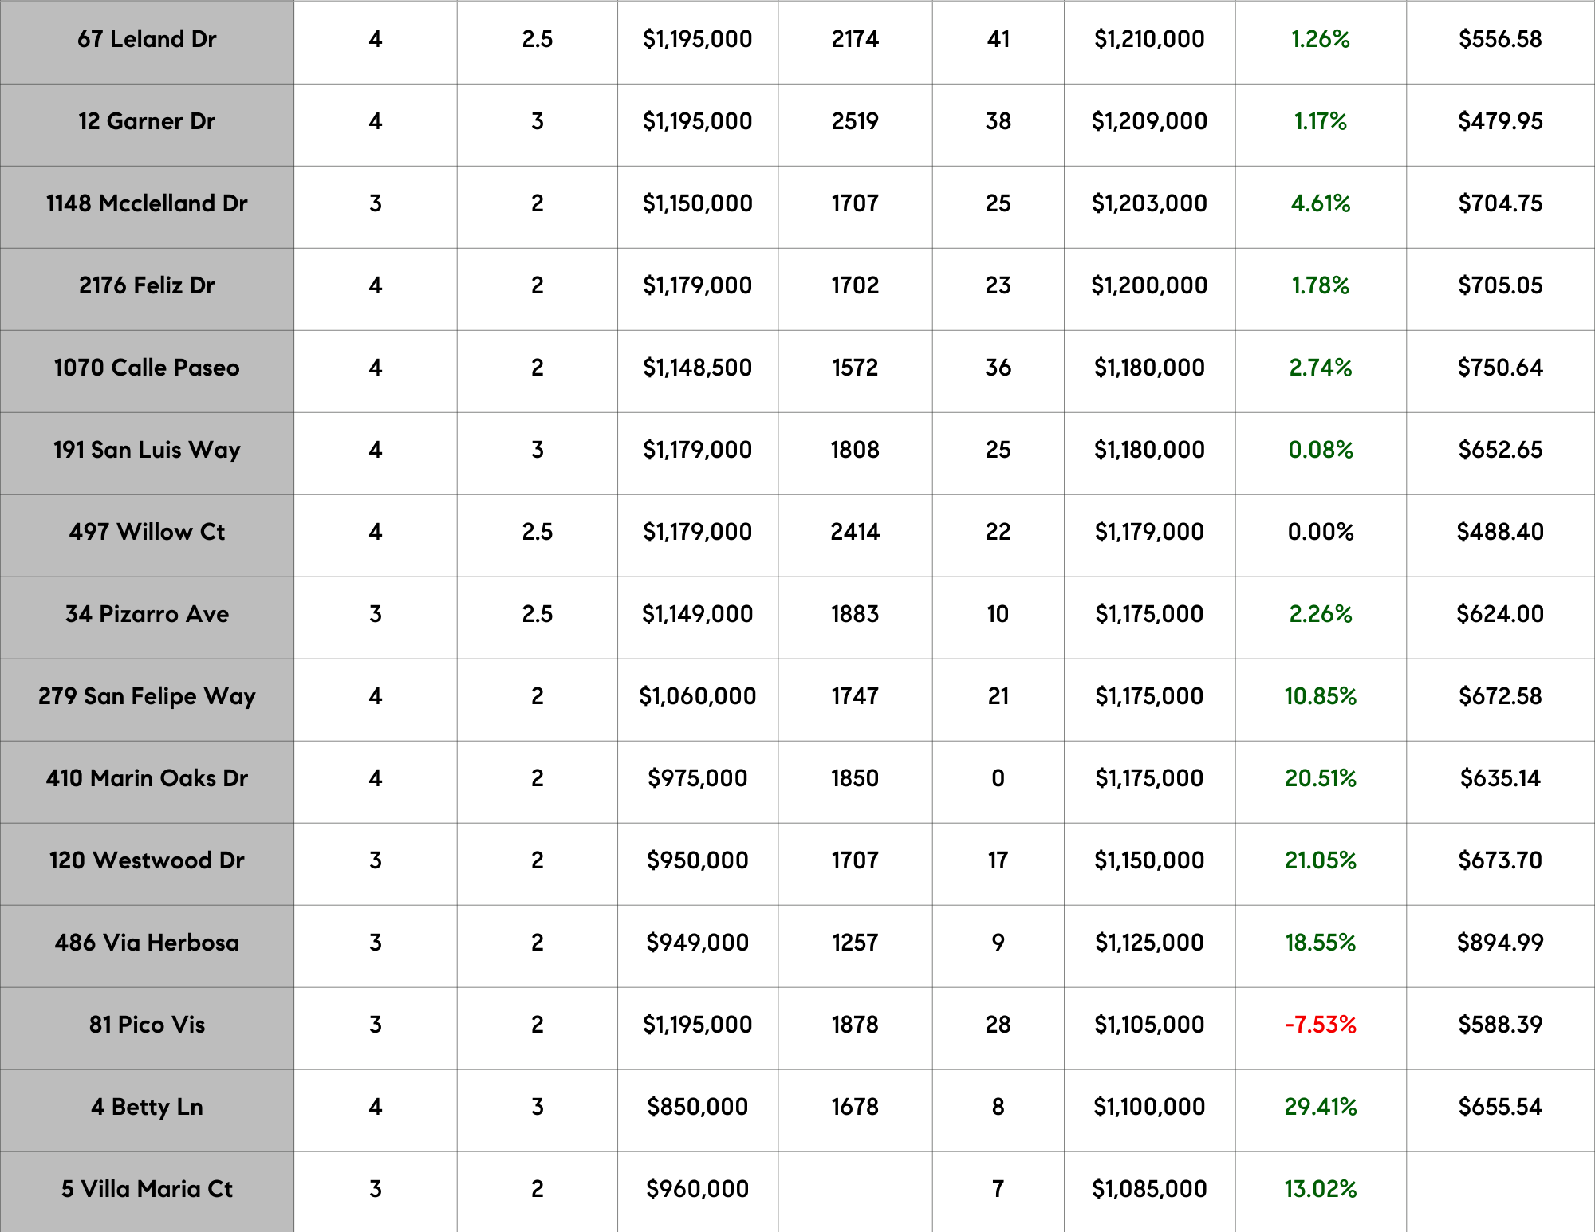Select the 191 San Luis Way cell
1595x1232 pixels.
point(147,450)
